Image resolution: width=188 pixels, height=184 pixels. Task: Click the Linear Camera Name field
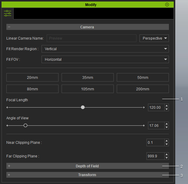click(92, 38)
